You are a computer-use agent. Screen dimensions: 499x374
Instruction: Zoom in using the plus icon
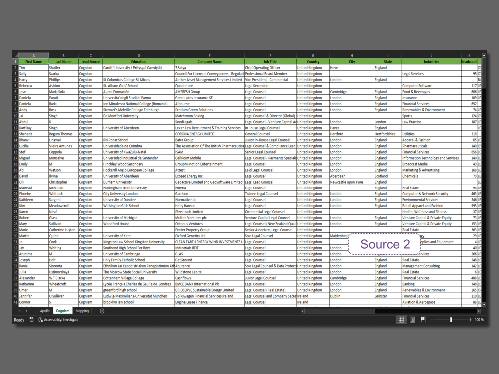[471, 319]
